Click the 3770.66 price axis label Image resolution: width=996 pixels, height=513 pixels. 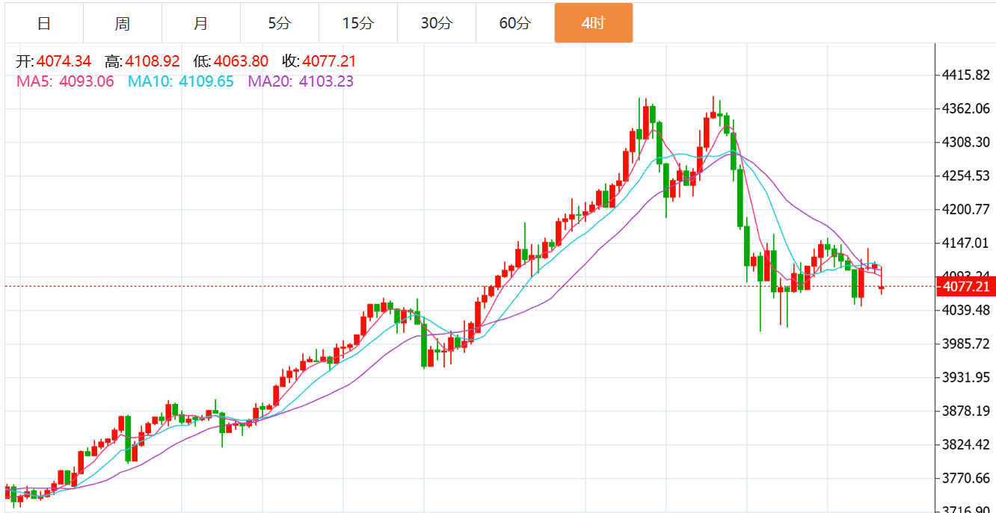(966, 478)
